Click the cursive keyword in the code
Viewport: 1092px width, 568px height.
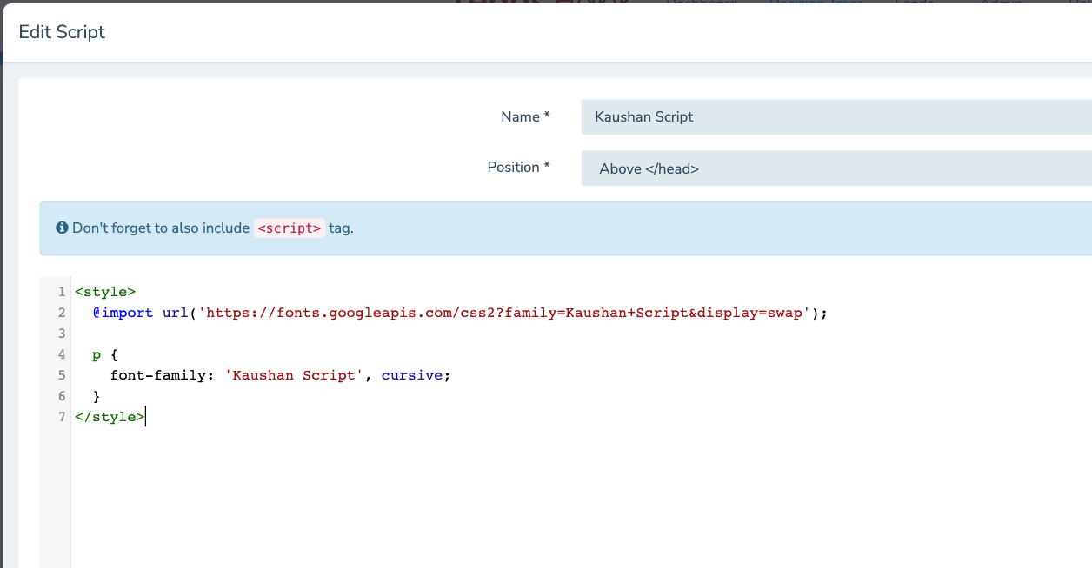[412, 375]
